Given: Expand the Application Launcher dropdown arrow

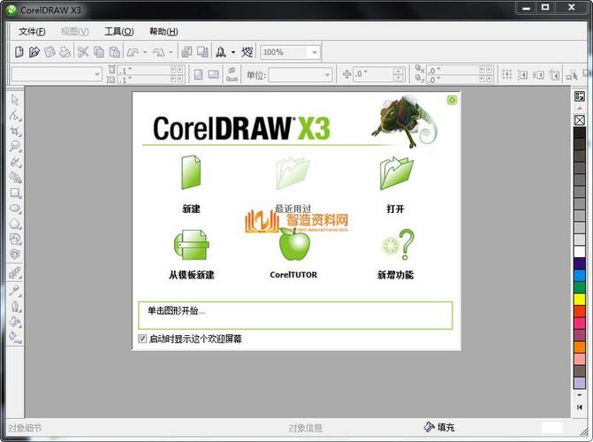Looking at the screenshot, I should tap(233, 52).
